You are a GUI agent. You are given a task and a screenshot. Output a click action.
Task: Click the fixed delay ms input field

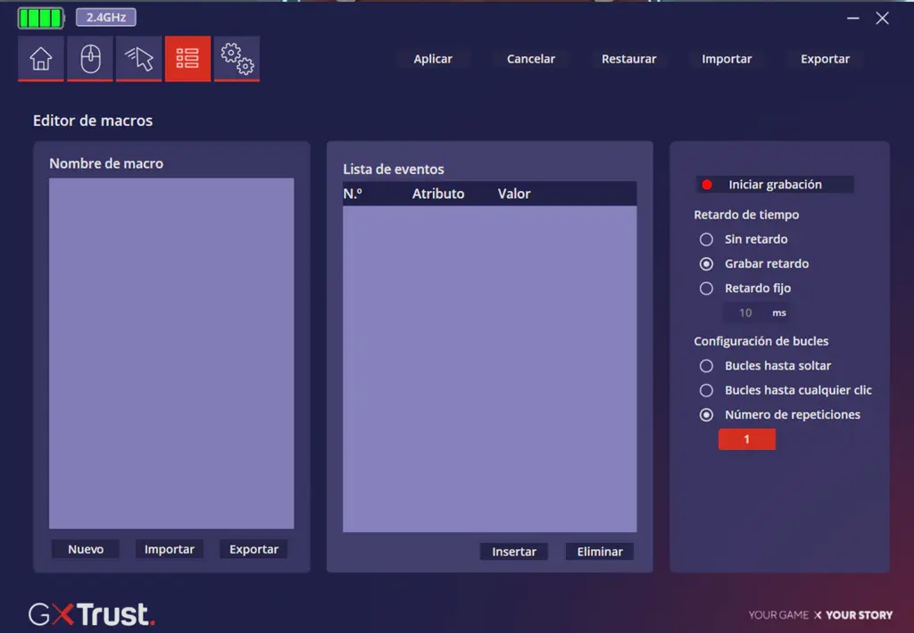coord(745,312)
